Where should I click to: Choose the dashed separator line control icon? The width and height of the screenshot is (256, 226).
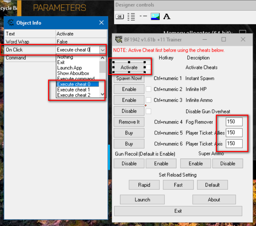143,16
